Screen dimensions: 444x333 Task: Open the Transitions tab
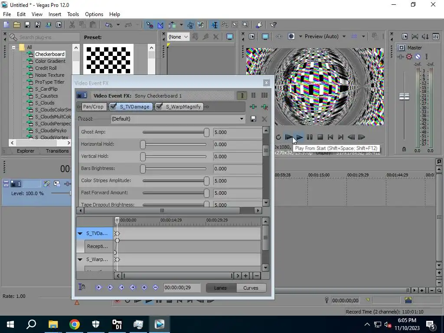pos(58,151)
